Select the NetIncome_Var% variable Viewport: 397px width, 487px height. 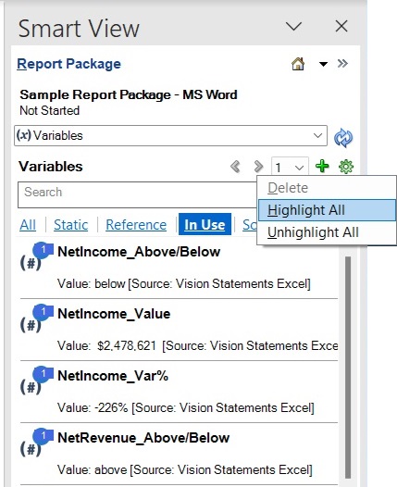pyautogui.click(x=113, y=376)
